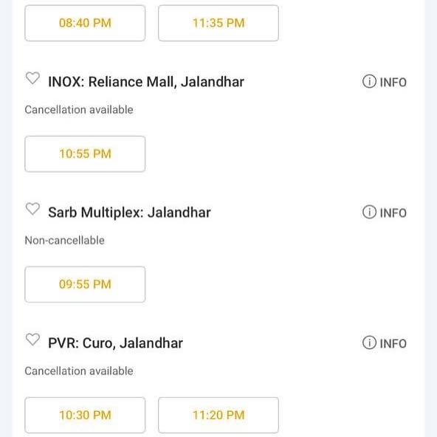Mark PVR Curo Jalandhar as favorite
Image resolution: width=437 pixels, height=437 pixels.
point(32,340)
